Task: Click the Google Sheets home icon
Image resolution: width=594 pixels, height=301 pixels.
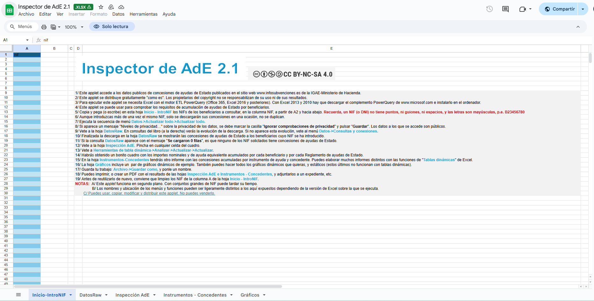Action: pyautogui.click(x=10, y=10)
